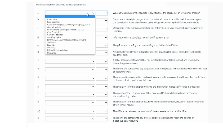Click description 'Constraint that weighs the cost'
This screenshot has height=137, width=223.
pos(158,21)
